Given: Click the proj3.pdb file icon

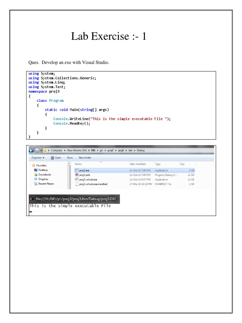Looking at the screenshot, I should pyautogui.click(x=77, y=175).
